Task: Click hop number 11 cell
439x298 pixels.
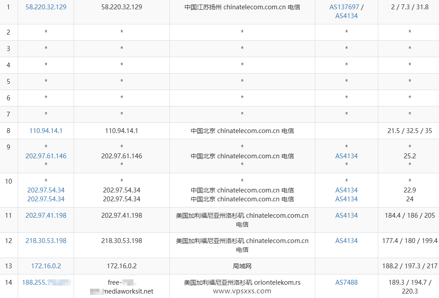Action: point(9,220)
